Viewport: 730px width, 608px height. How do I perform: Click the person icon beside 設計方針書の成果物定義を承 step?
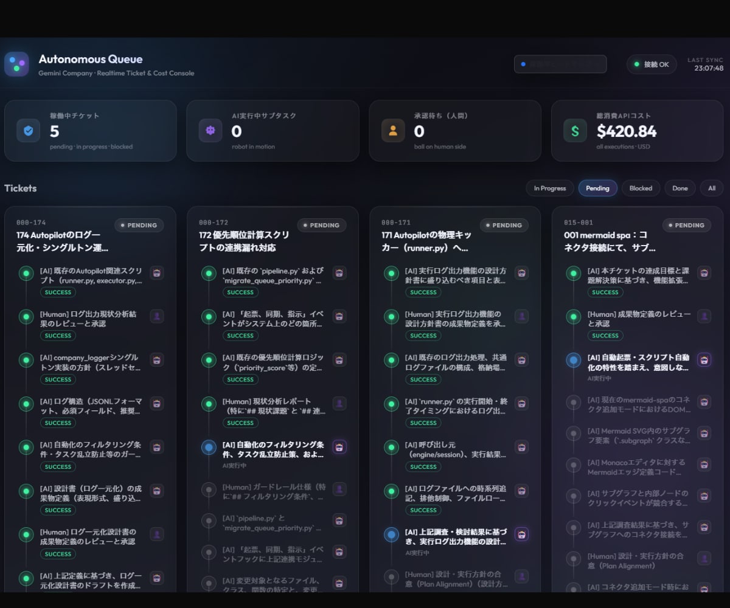pyautogui.click(x=521, y=316)
